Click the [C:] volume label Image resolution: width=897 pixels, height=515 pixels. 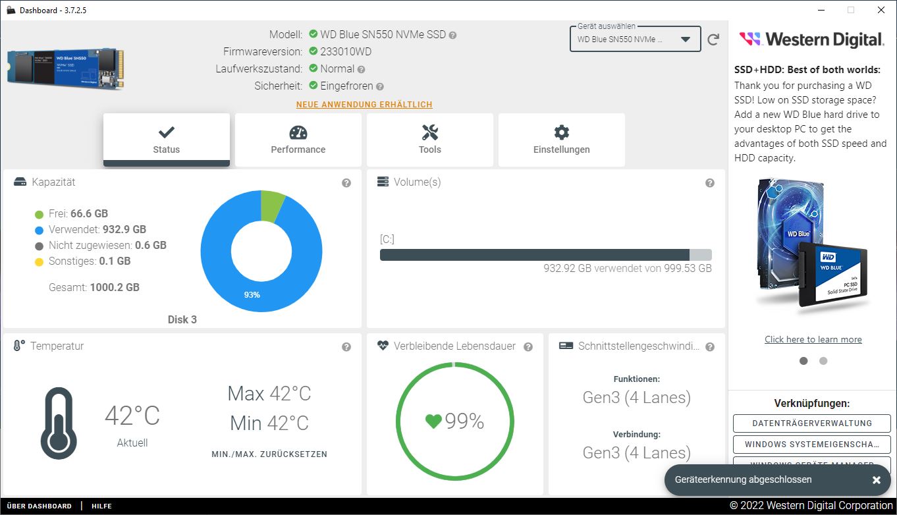[x=387, y=240]
